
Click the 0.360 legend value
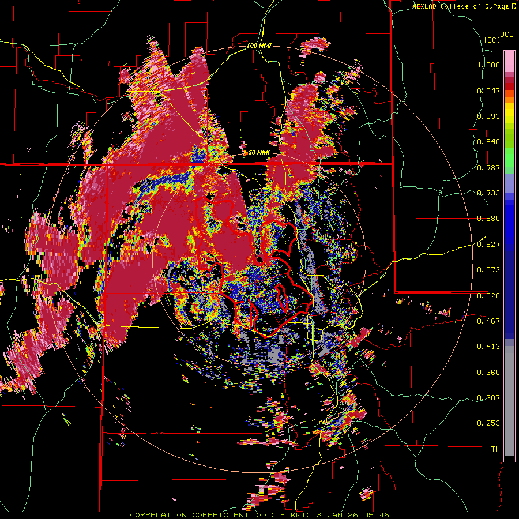(x=488, y=373)
